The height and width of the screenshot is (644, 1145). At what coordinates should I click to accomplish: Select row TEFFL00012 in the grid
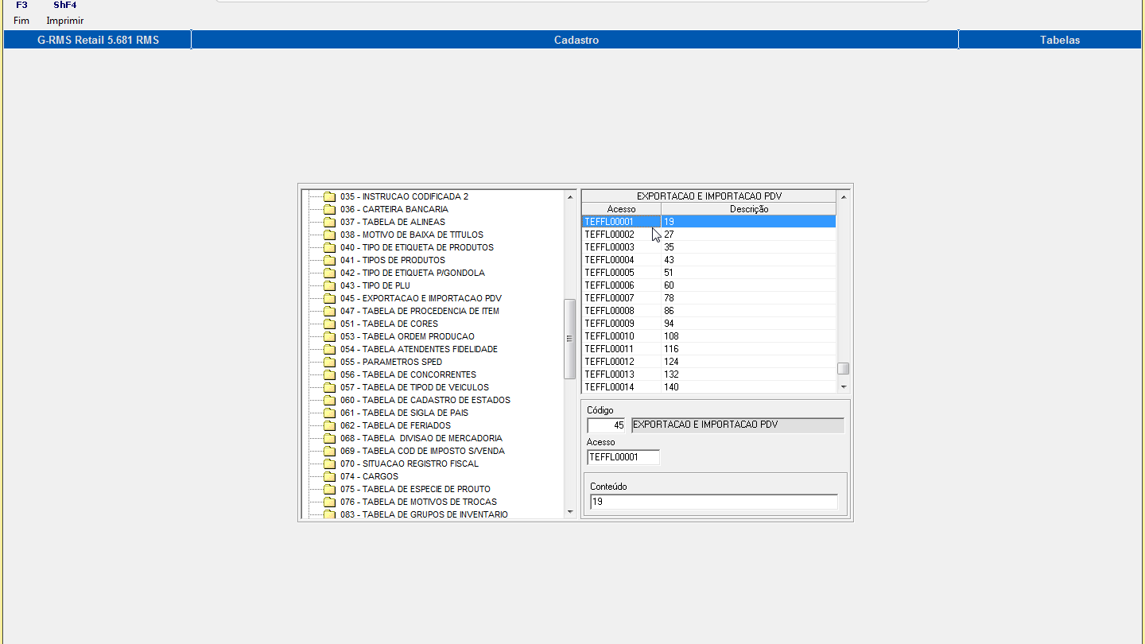[708, 362]
